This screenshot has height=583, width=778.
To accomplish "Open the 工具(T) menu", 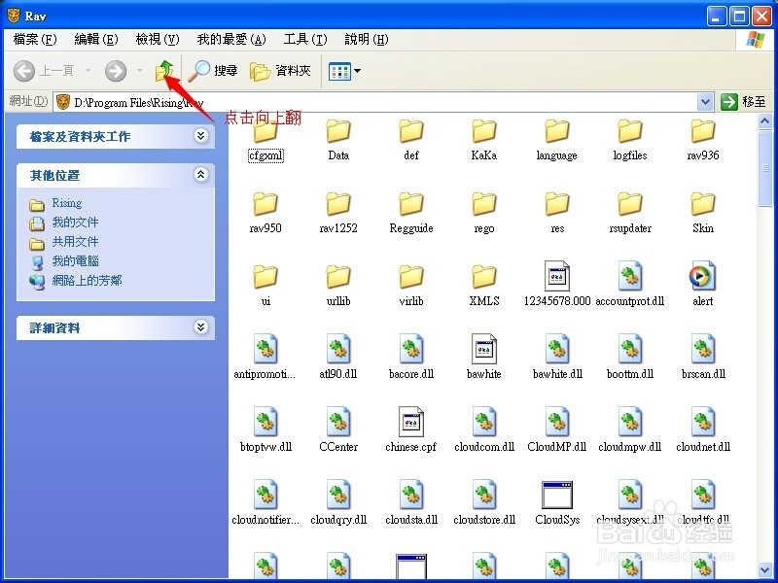I will [305, 39].
